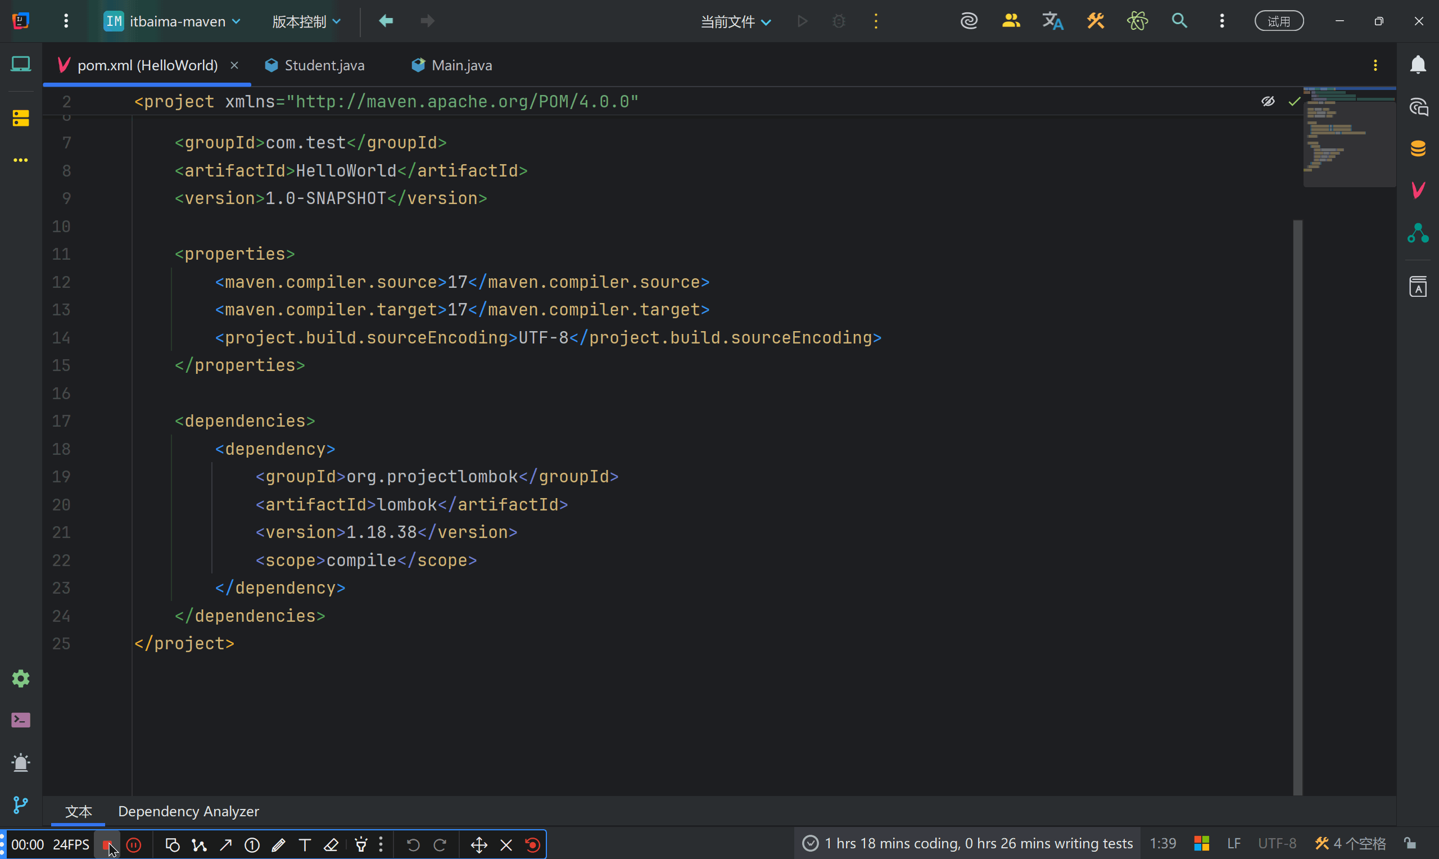Select the pencil tool in recorder toolbar
Screen dimensions: 1439x859
tap(278, 845)
